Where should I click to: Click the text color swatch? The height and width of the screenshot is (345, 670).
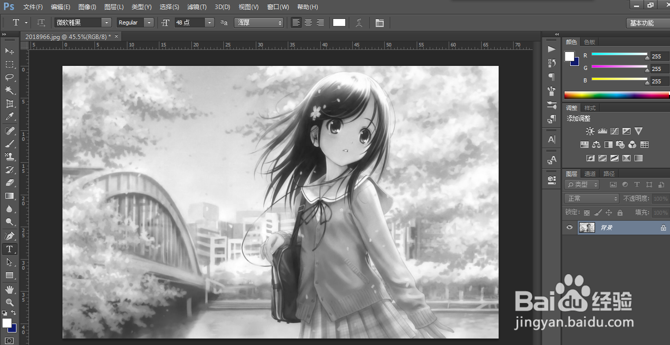click(x=339, y=22)
